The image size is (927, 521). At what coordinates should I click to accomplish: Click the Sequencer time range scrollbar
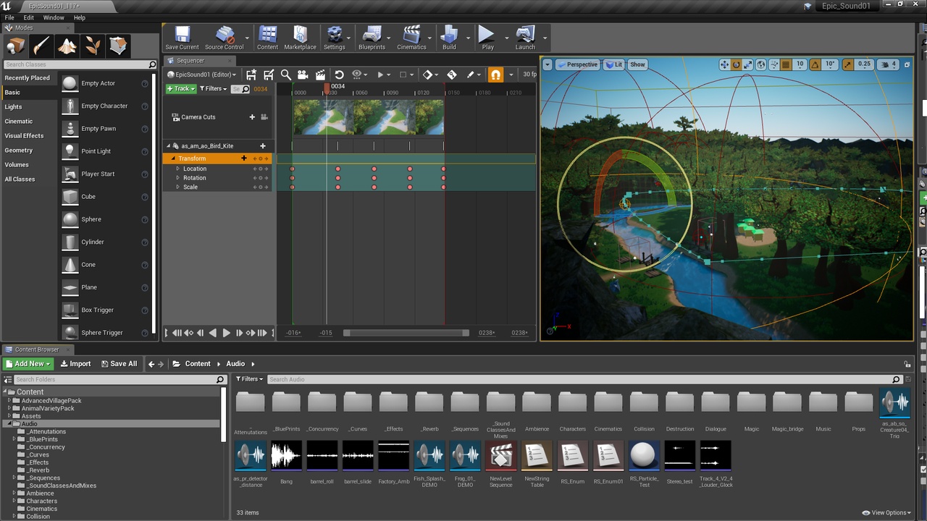pyautogui.click(x=406, y=333)
